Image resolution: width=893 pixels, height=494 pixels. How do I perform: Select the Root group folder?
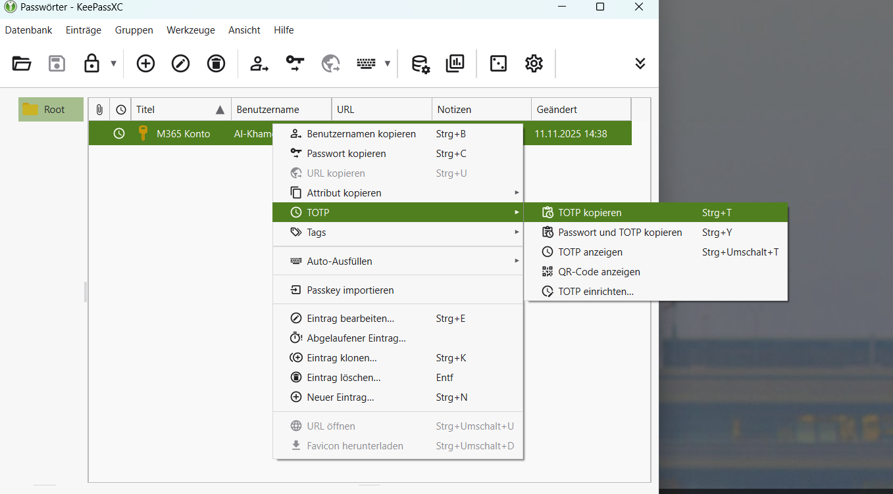pos(51,110)
